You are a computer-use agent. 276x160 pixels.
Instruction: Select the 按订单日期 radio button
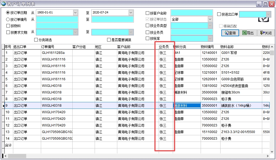8,13
